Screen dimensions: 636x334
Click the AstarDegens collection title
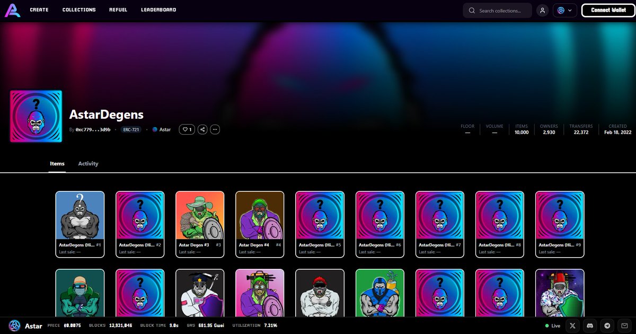point(107,115)
